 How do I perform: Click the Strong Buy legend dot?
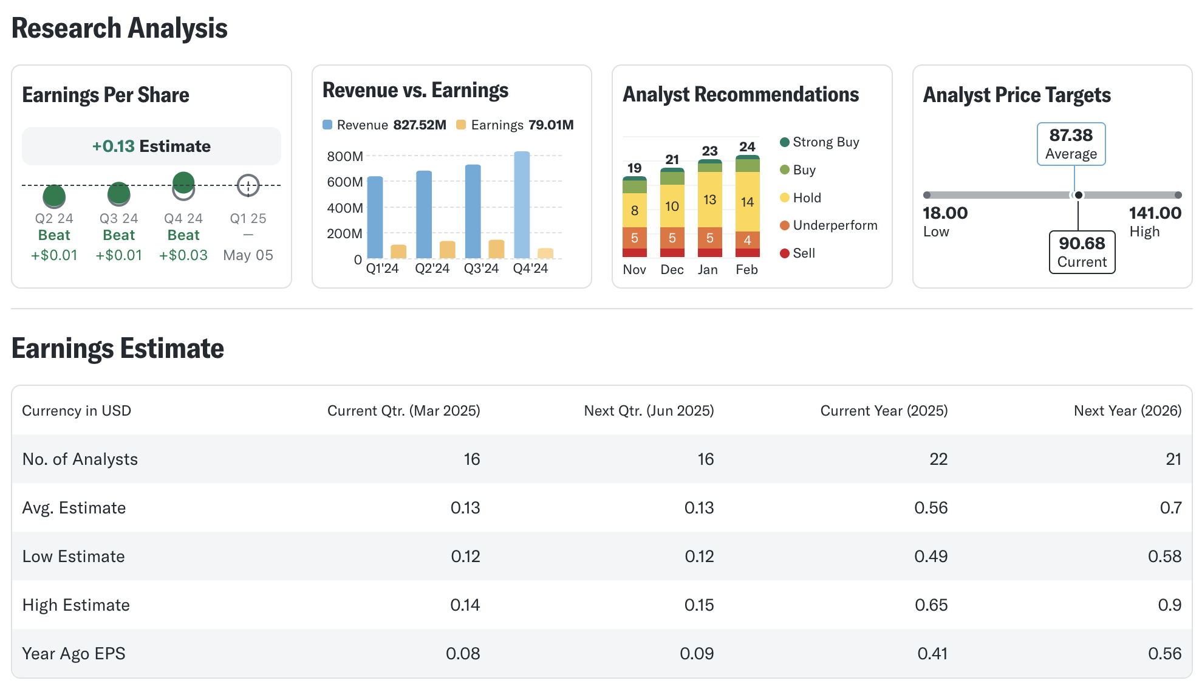coord(784,142)
